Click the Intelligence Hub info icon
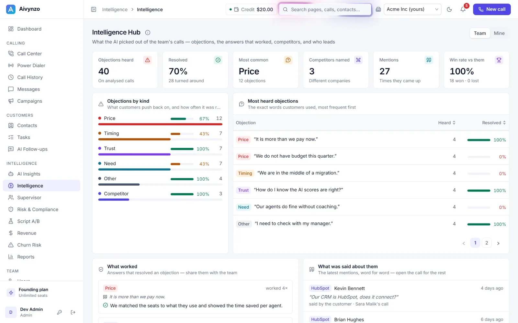Image resolution: width=518 pixels, height=323 pixels. point(148,32)
